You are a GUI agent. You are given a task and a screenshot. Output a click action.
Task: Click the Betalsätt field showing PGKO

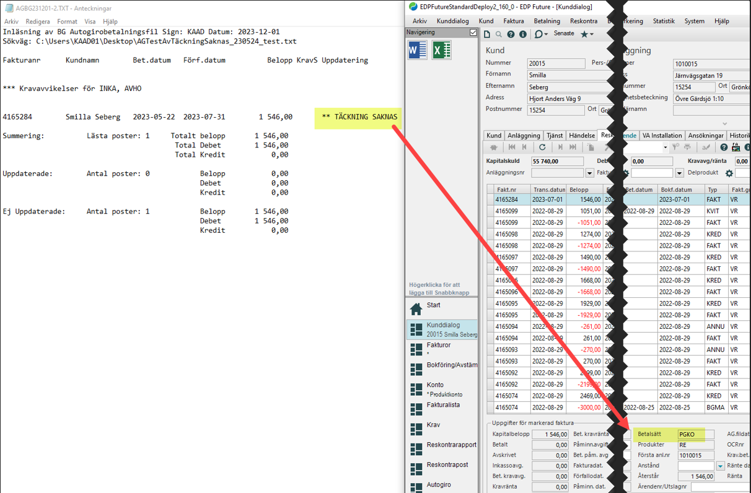pyautogui.click(x=695, y=434)
